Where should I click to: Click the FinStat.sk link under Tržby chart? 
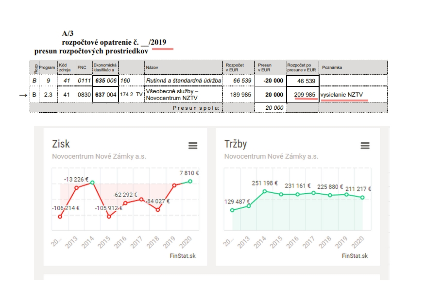[355, 256]
